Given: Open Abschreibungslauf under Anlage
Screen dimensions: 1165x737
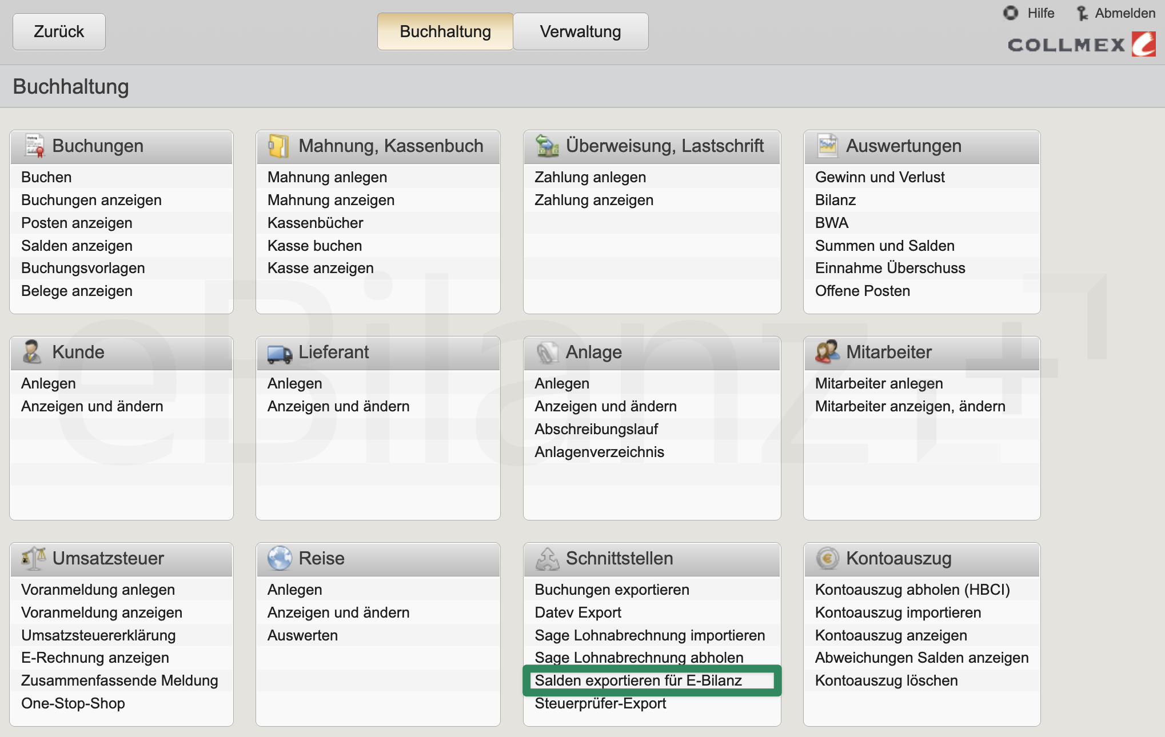Looking at the screenshot, I should pyautogui.click(x=596, y=429).
